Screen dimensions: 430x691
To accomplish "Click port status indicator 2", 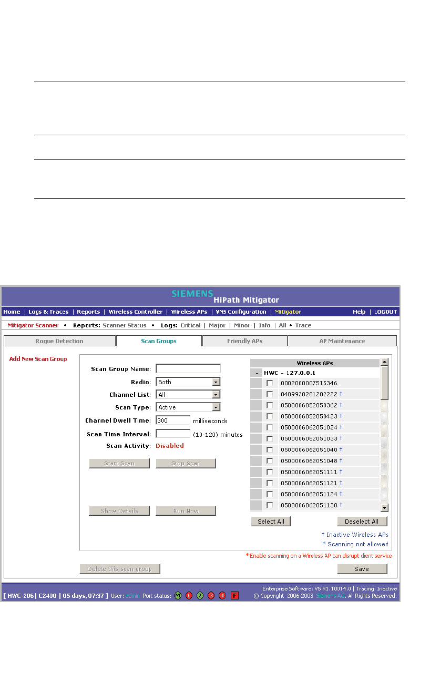I will (200, 596).
